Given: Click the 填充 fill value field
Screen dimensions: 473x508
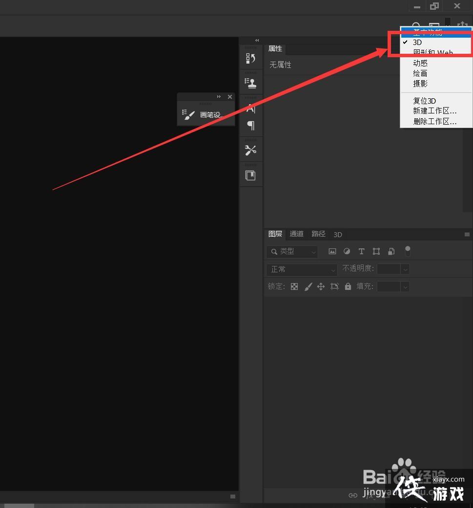Looking at the screenshot, I should pos(389,287).
